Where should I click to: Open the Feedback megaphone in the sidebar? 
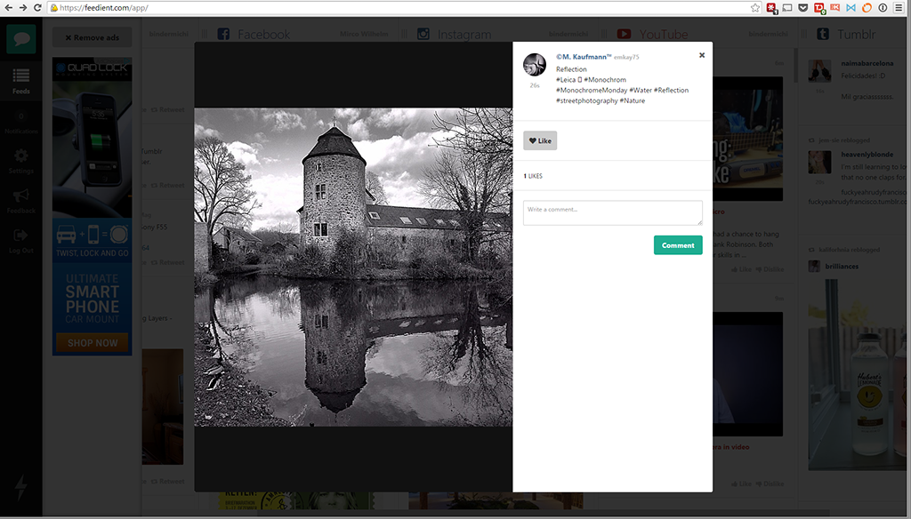(21, 201)
